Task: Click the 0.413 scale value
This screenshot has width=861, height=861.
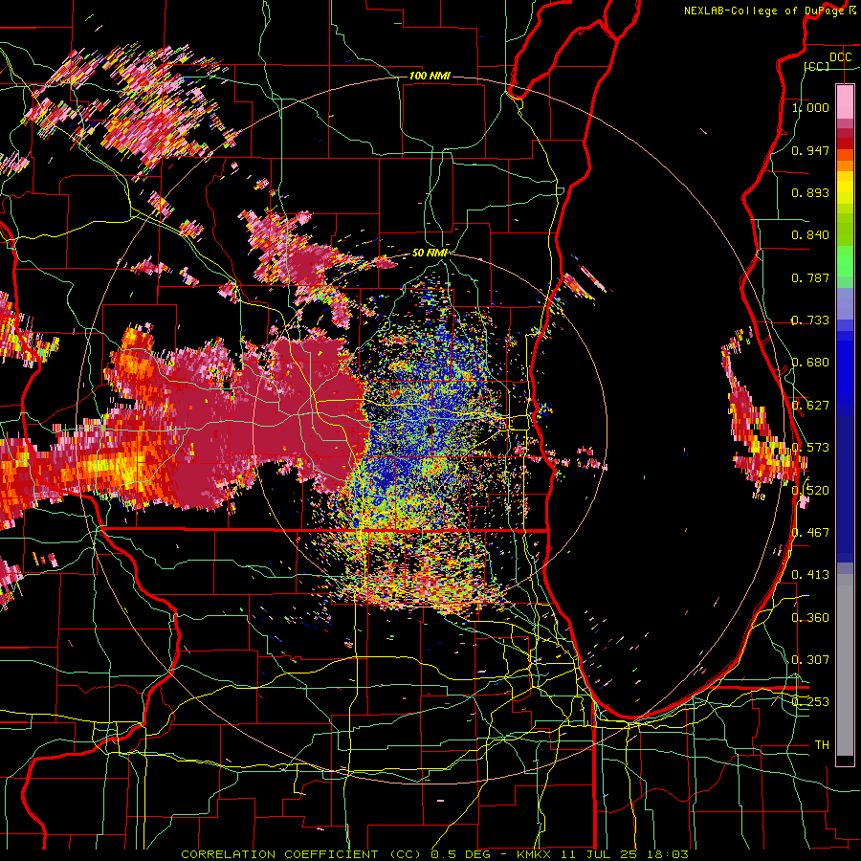Action: tap(810, 575)
